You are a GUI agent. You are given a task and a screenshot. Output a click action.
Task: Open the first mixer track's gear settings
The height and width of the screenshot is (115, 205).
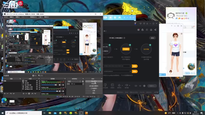point(63,85)
